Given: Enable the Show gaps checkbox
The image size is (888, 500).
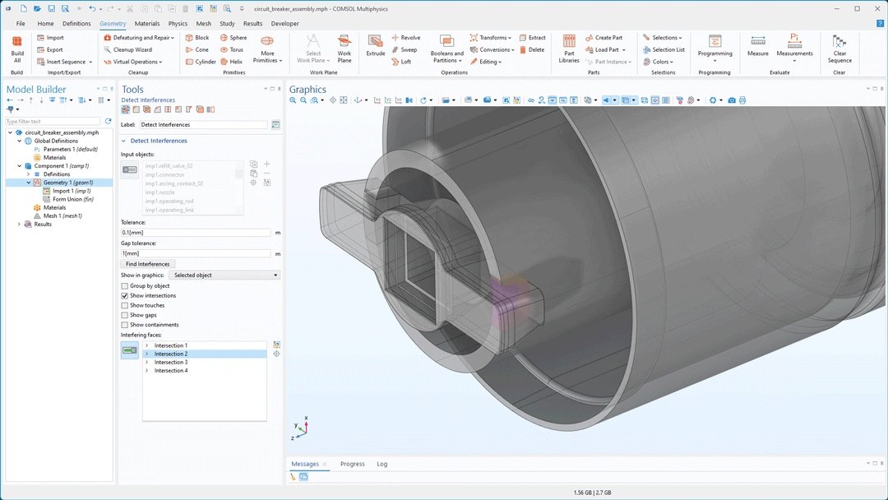Looking at the screenshot, I should pos(125,315).
